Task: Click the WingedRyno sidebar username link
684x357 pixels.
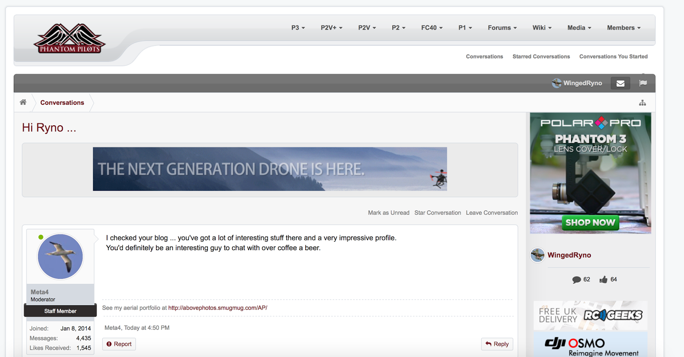Action: point(569,255)
